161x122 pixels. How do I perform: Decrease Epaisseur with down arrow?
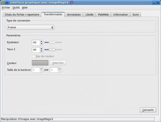[41, 44]
